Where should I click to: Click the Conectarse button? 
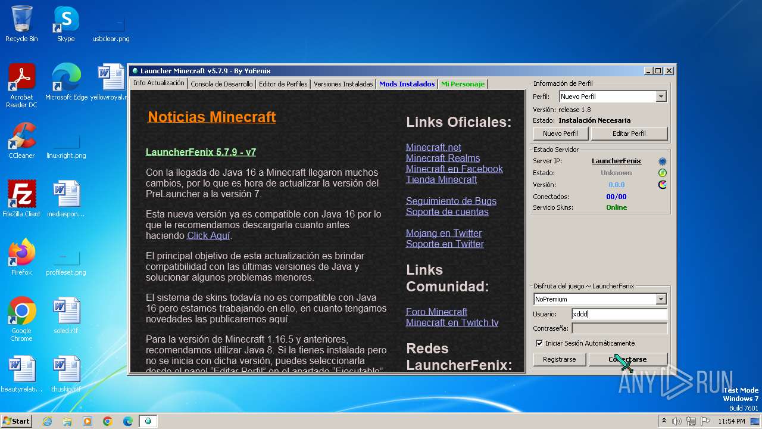coord(628,359)
